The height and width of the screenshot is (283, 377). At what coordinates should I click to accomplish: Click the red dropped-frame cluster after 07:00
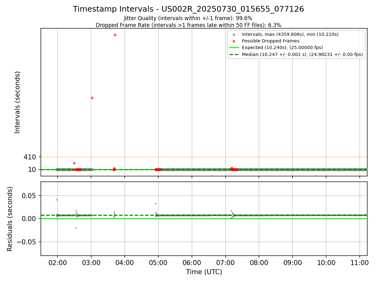click(234, 169)
